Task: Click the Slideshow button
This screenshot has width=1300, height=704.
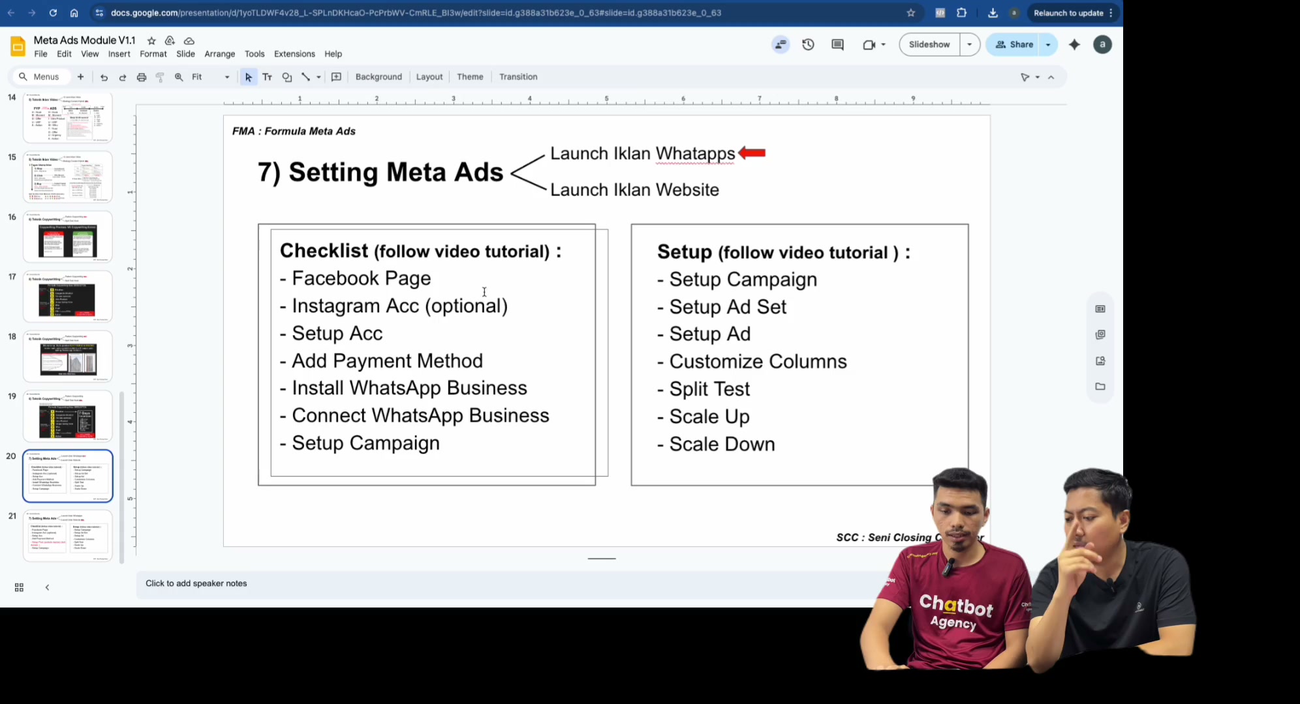Action: tap(929, 44)
